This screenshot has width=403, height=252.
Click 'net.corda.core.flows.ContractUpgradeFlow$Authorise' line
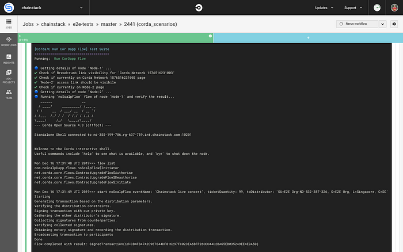point(83,173)
